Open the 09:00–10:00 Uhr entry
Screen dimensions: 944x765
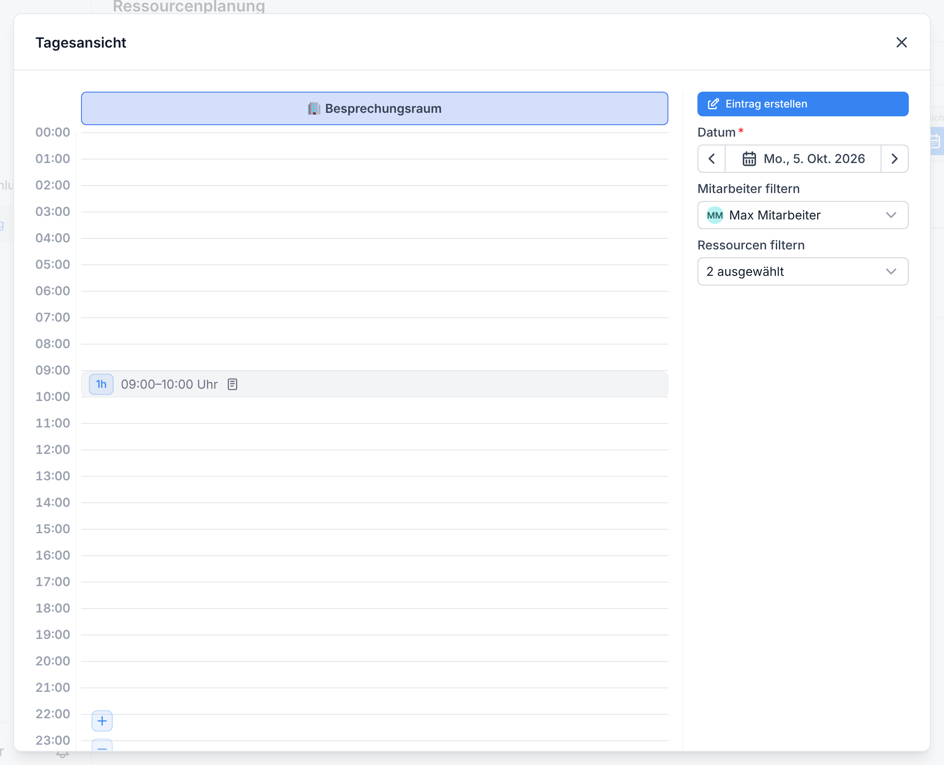coord(374,384)
